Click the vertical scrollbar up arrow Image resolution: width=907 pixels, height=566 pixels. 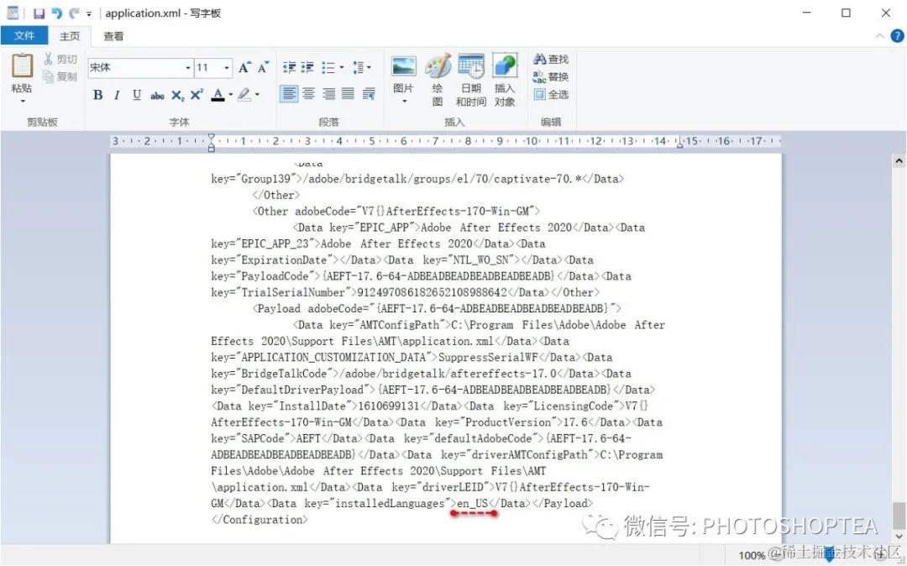(x=899, y=160)
